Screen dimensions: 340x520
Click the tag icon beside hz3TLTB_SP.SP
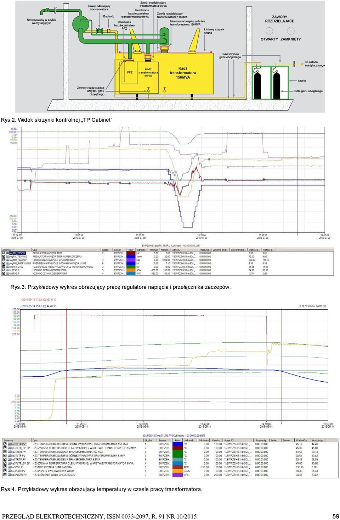(9, 448)
